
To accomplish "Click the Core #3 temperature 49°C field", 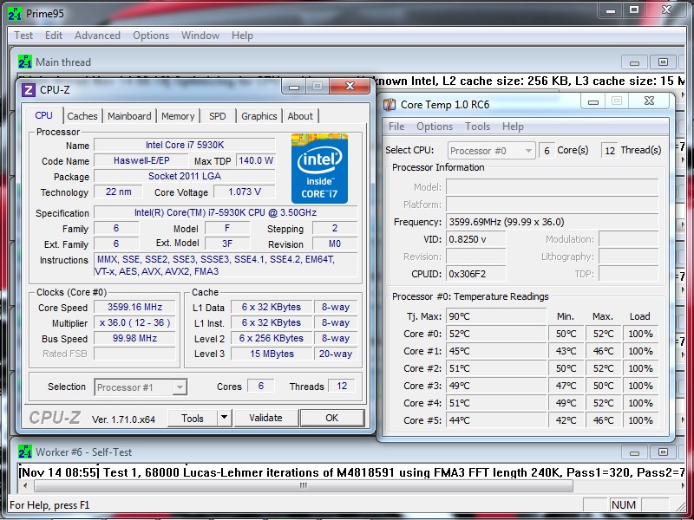I will click(495, 386).
